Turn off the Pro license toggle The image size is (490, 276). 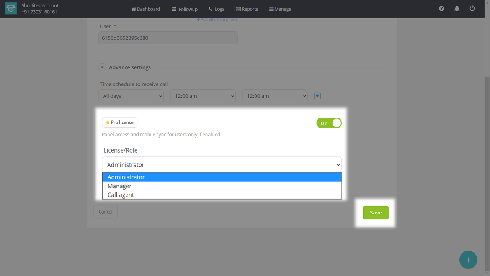329,123
